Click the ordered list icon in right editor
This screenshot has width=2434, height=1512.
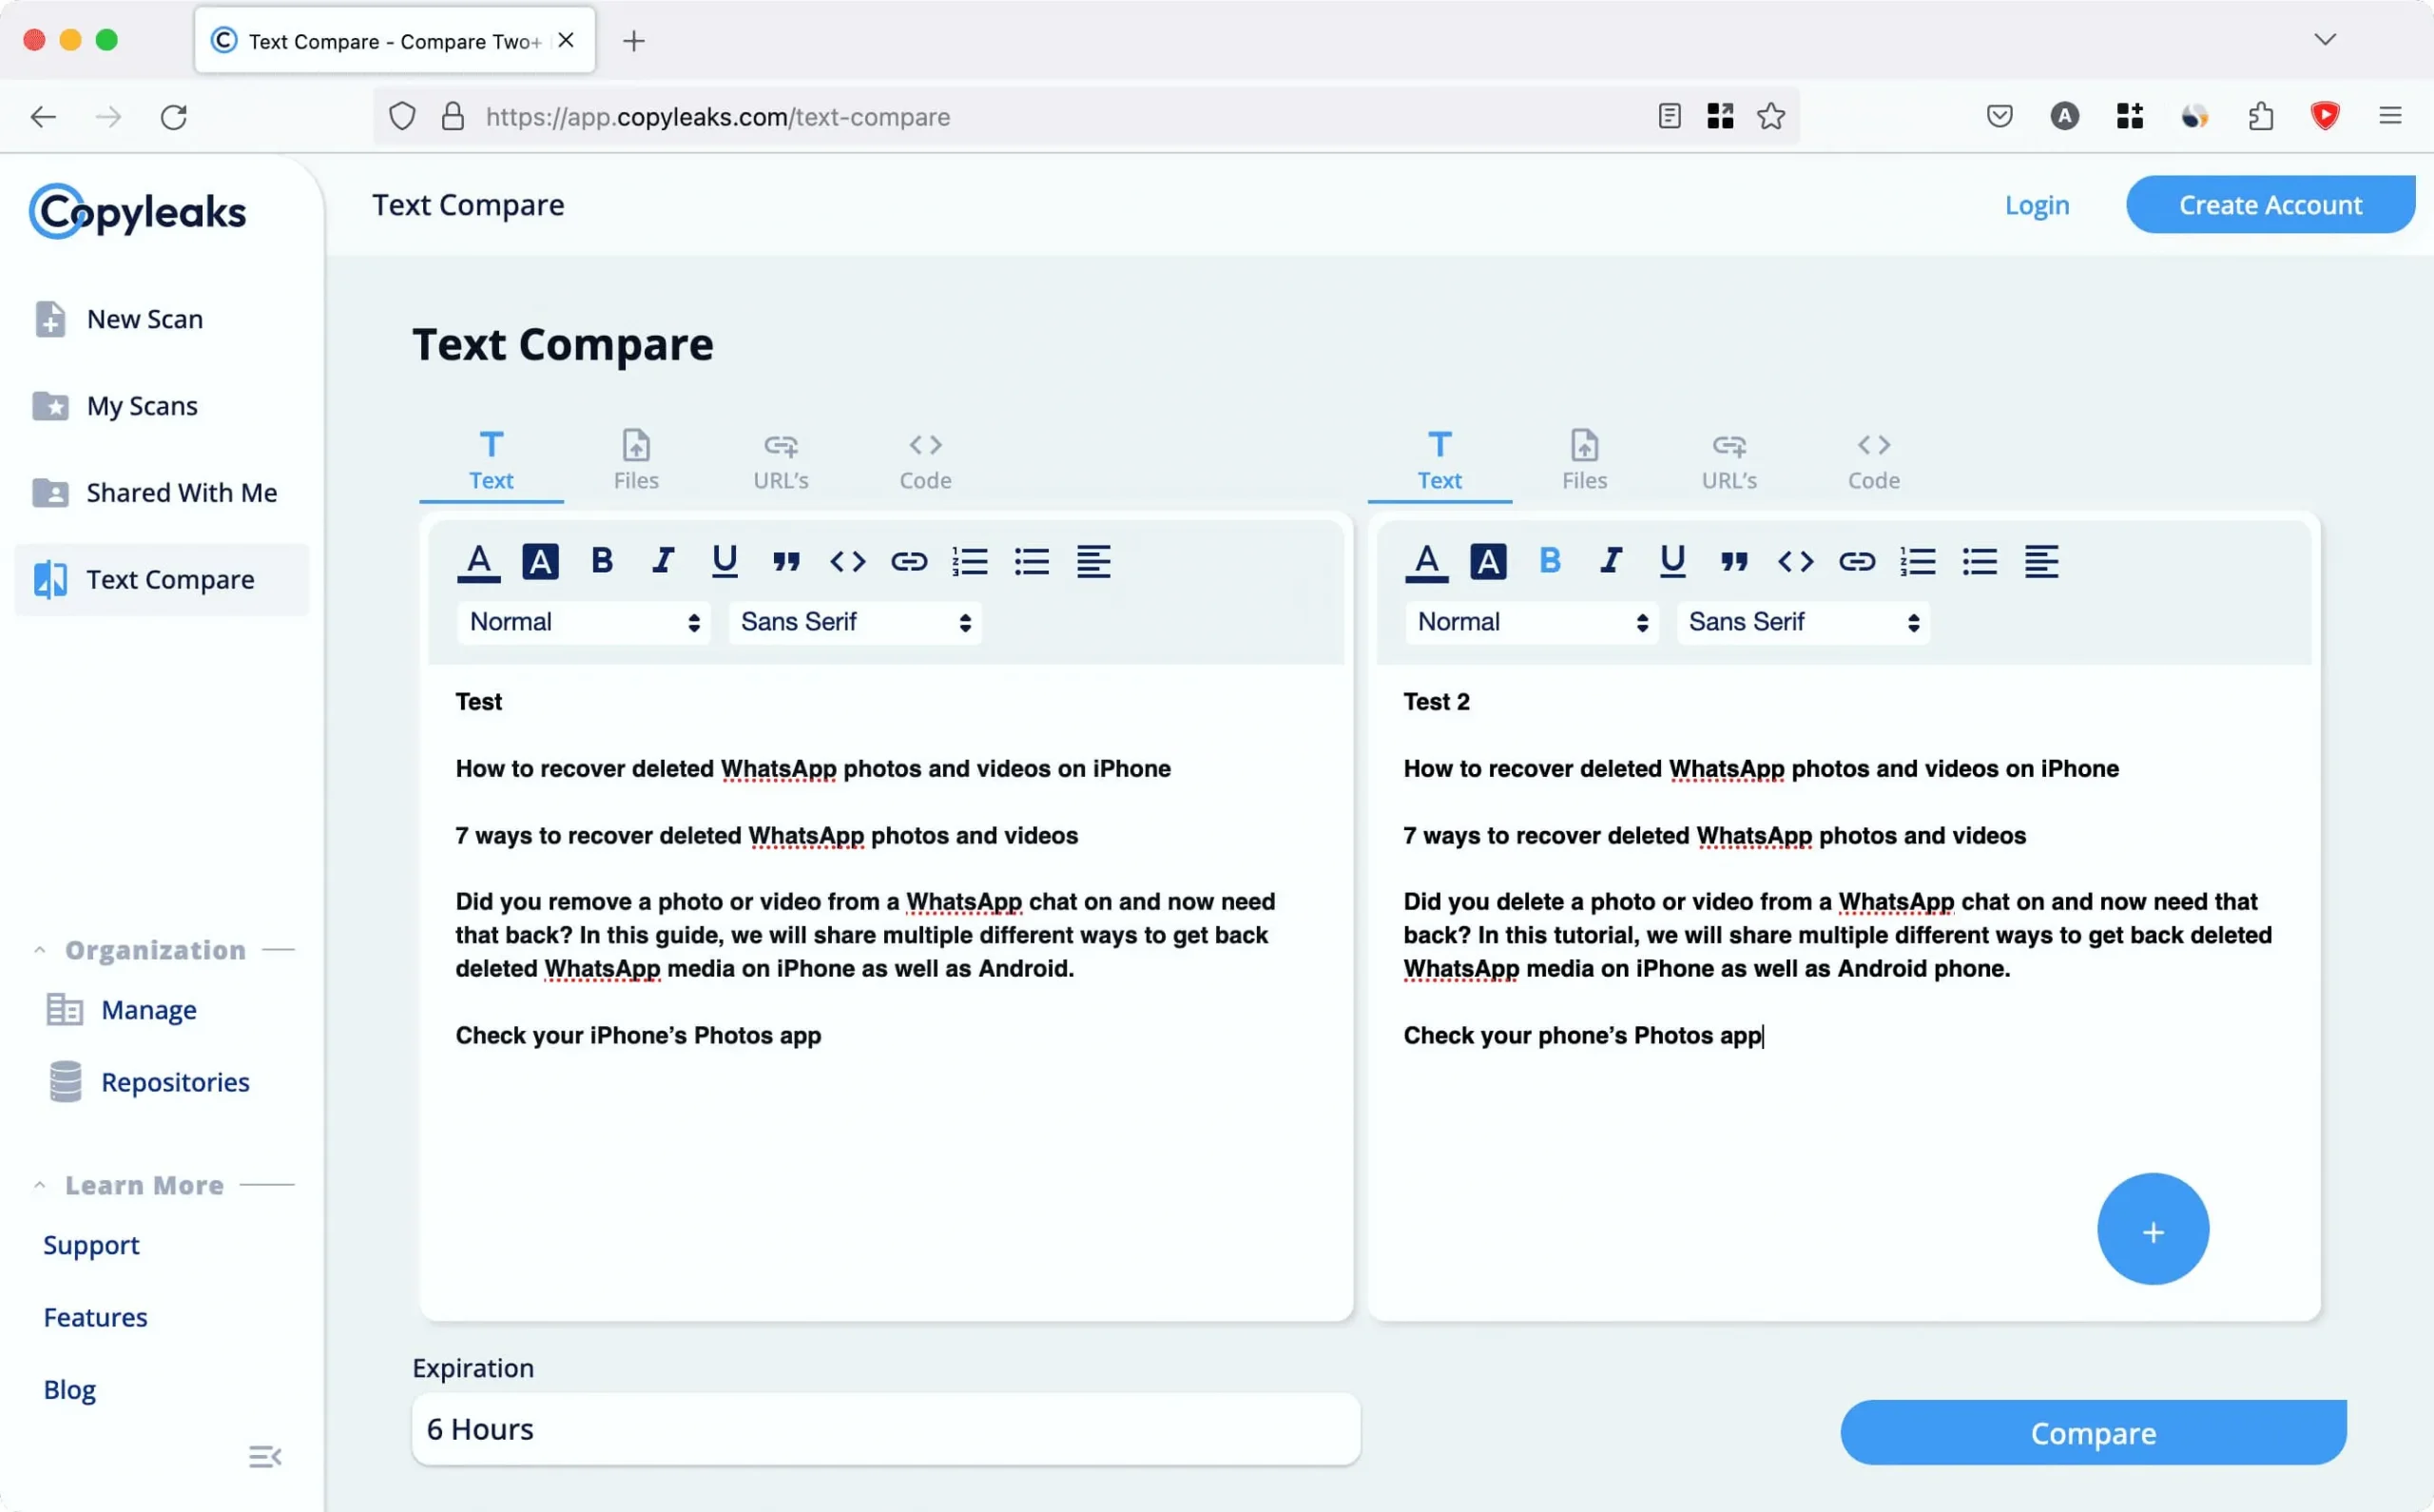pyautogui.click(x=1917, y=561)
